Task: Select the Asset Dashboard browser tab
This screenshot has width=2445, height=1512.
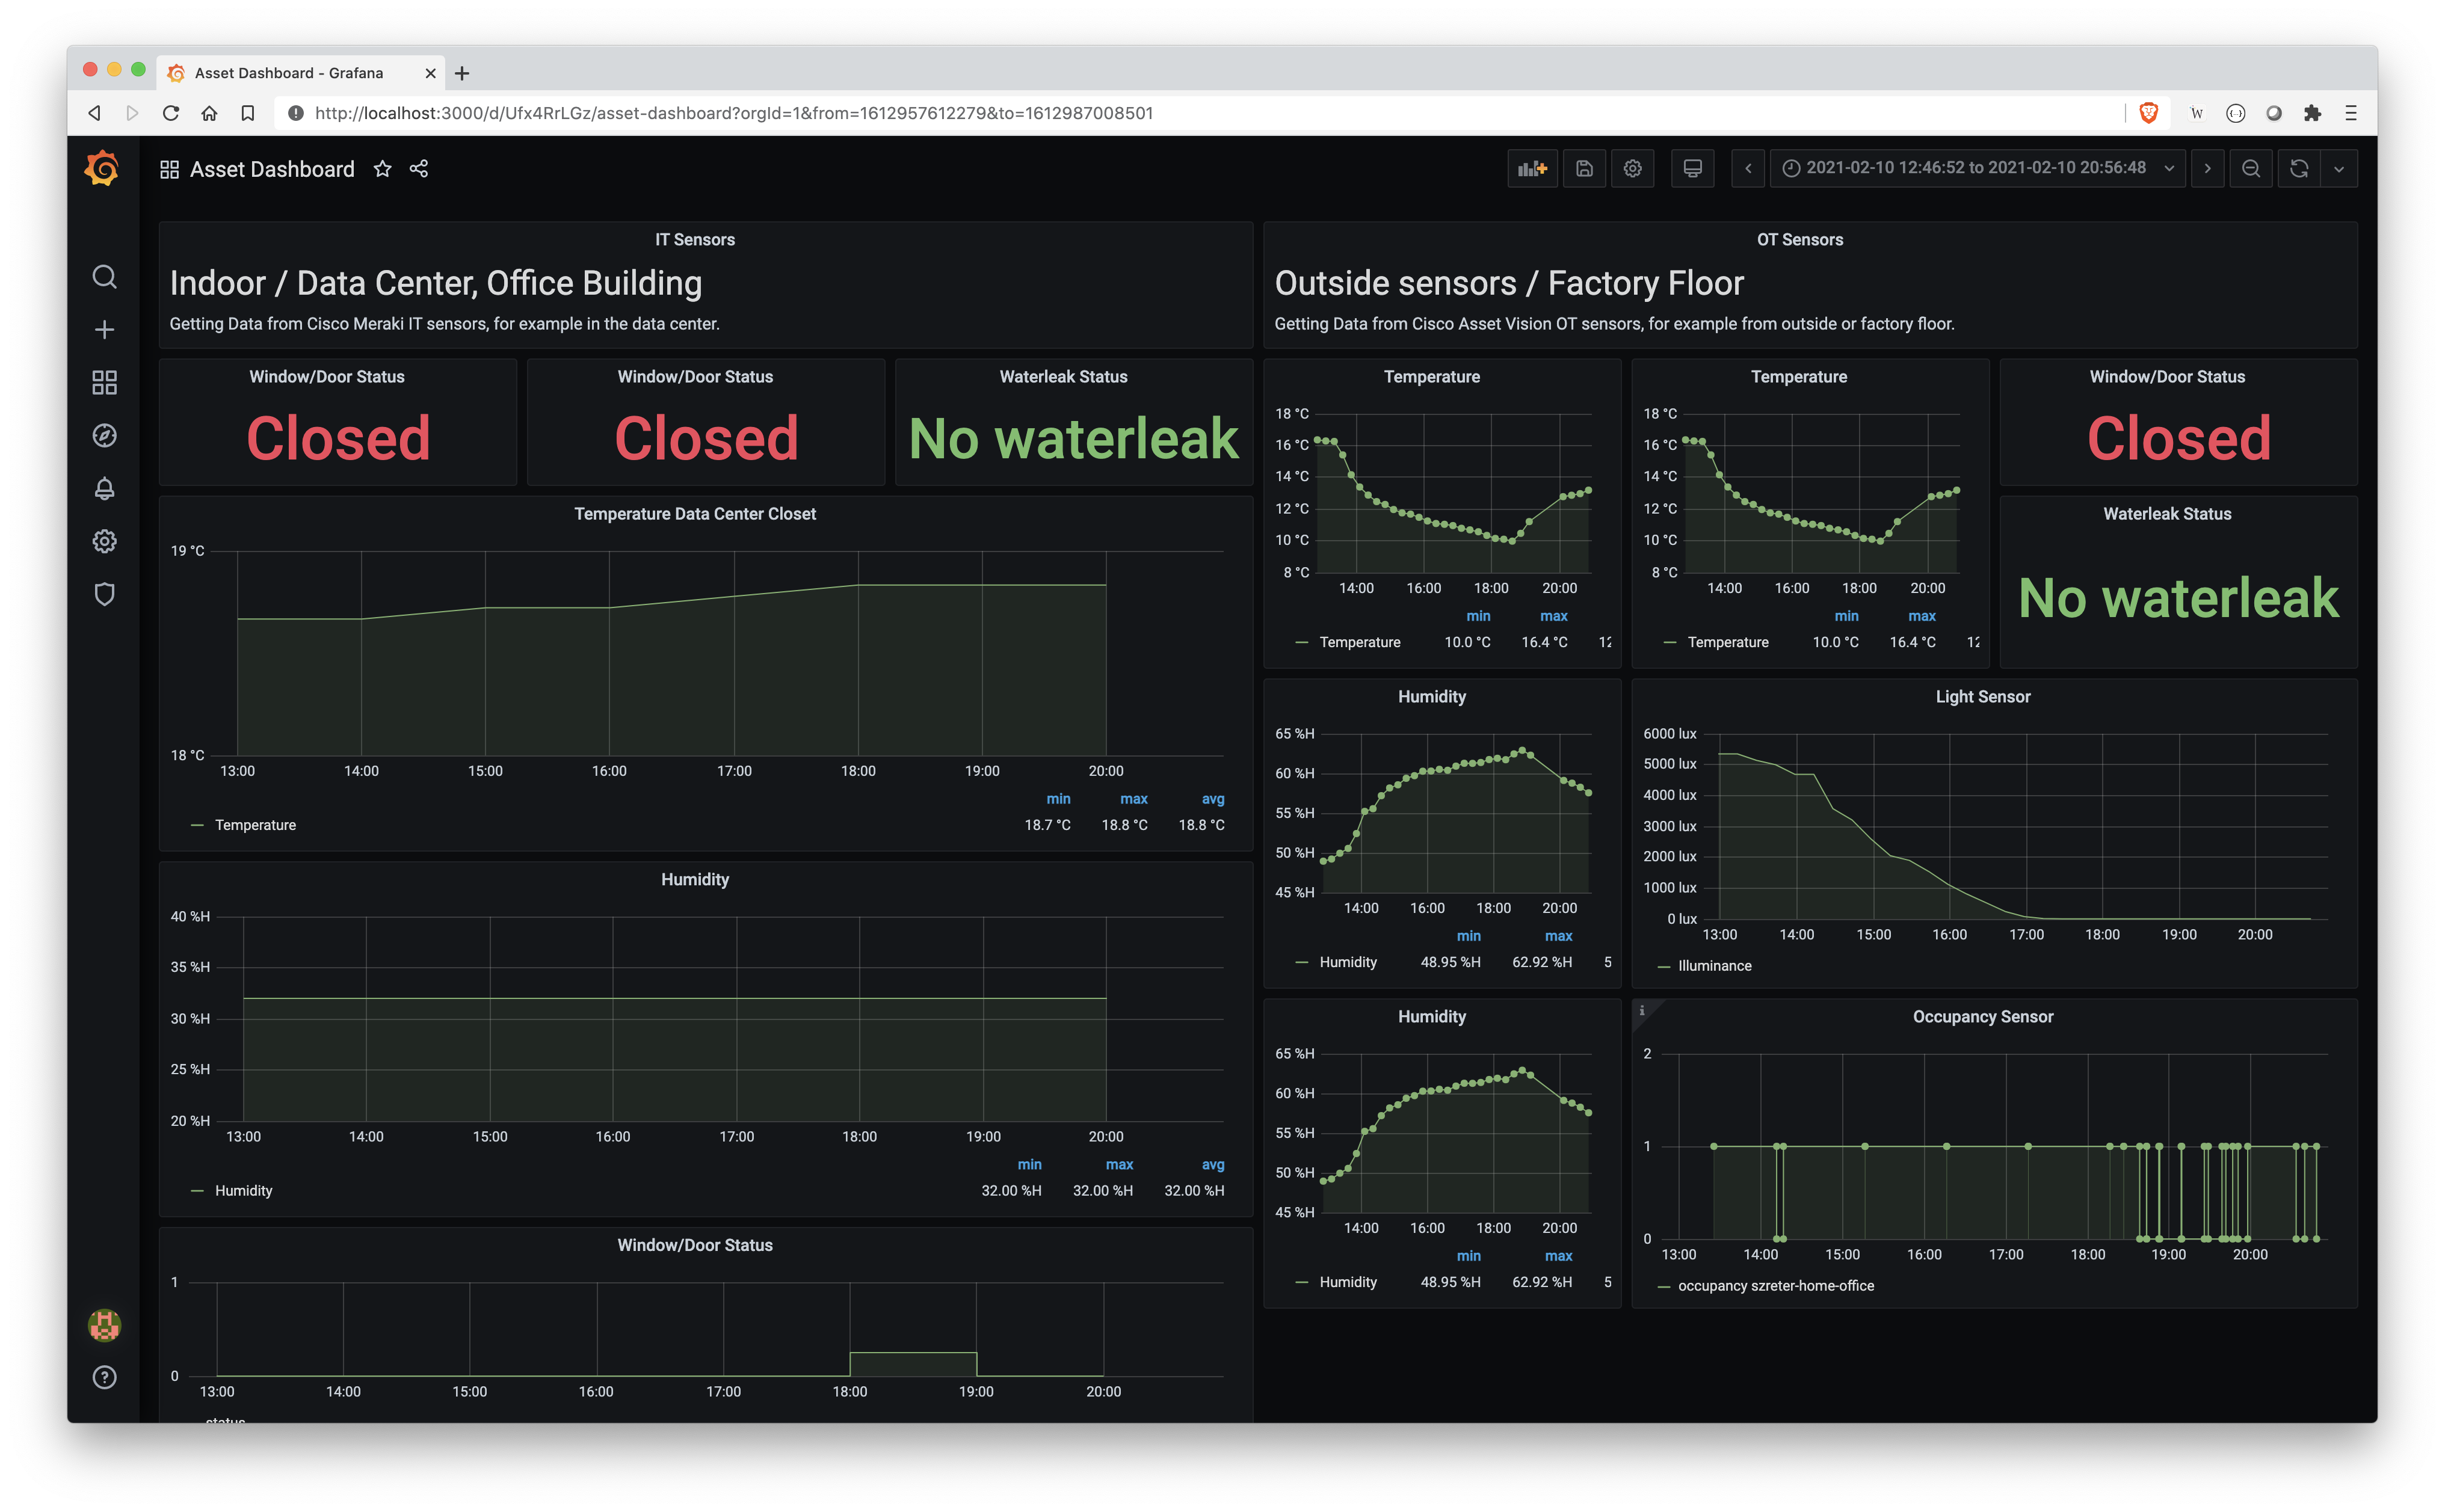Action: coord(288,73)
